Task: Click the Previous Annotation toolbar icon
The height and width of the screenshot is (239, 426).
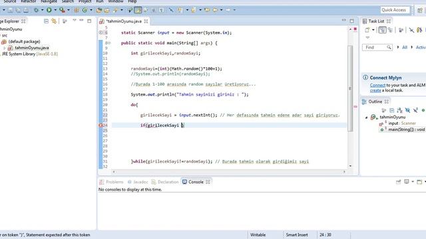Action: [194, 11]
